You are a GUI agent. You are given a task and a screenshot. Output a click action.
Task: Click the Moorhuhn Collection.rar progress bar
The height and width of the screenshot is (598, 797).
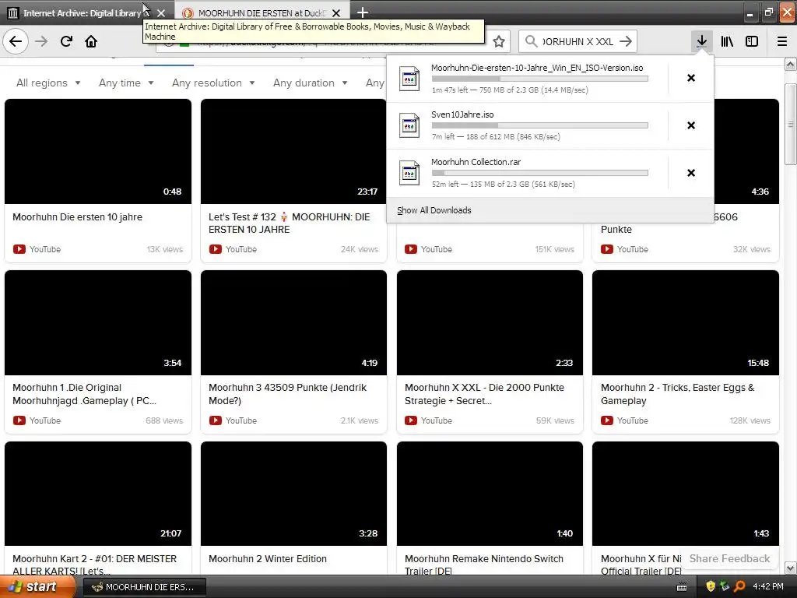[x=540, y=173]
